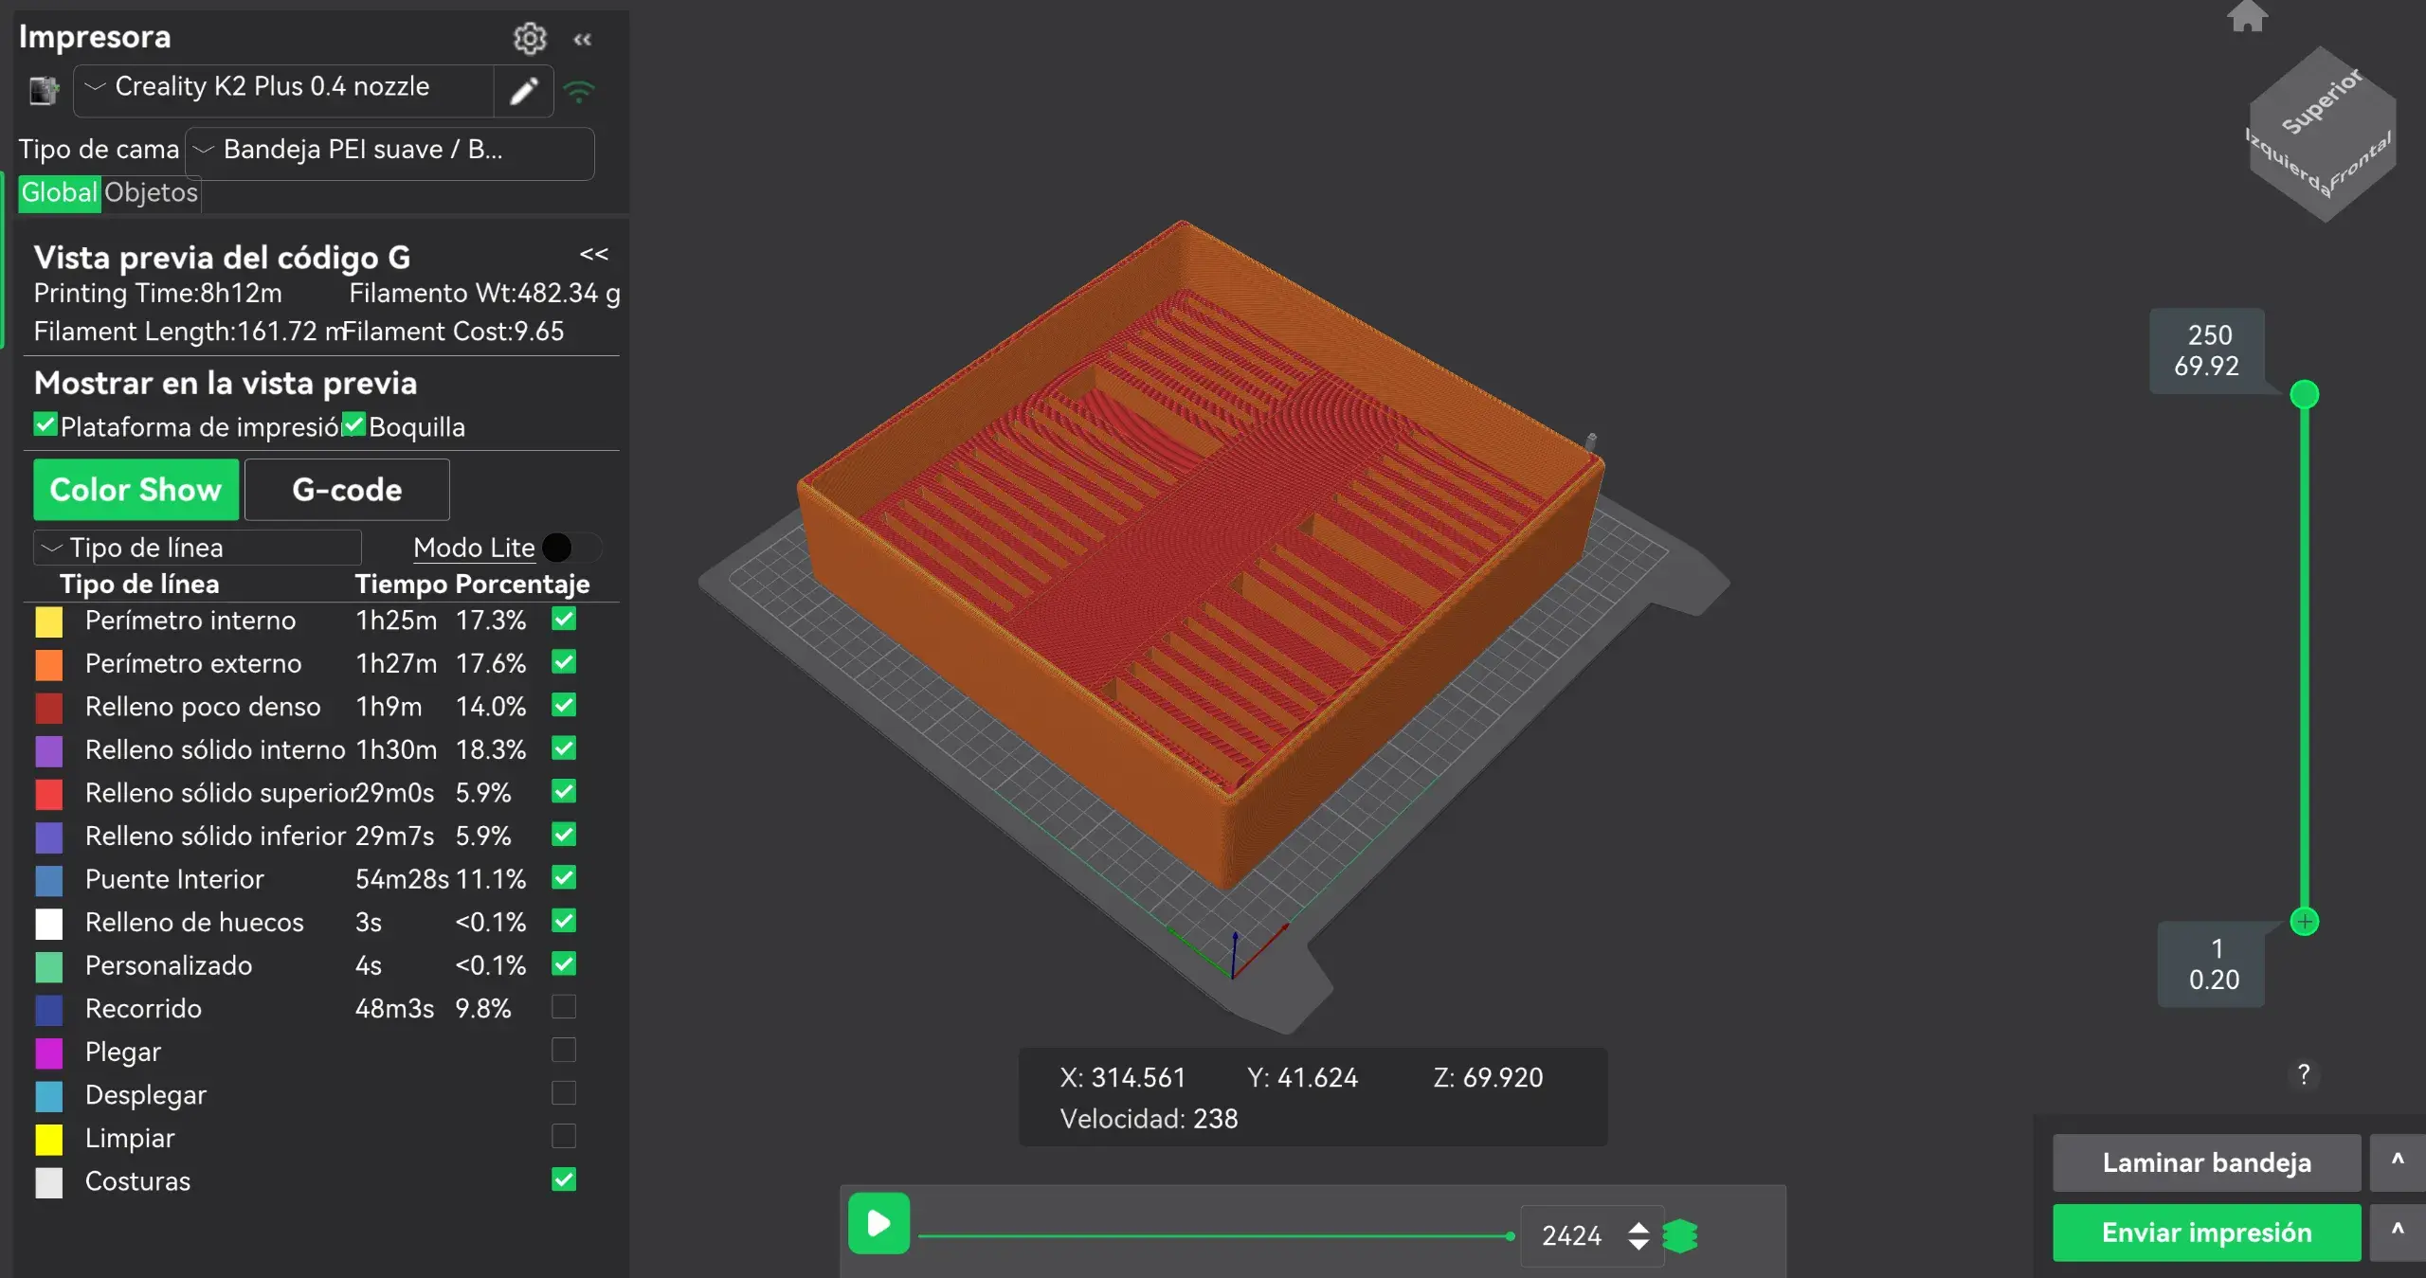Select the G-code tab

coord(347,490)
